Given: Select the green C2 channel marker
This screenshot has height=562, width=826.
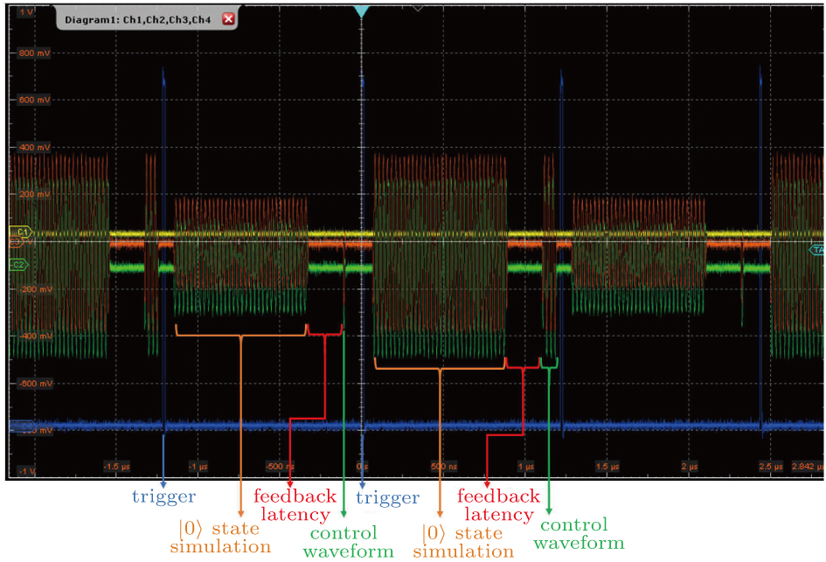Looking at the screenshot, I should (x=19, y=265).
